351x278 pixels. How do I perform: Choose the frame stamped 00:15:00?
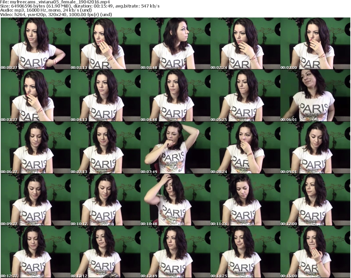tap(315, 252)
